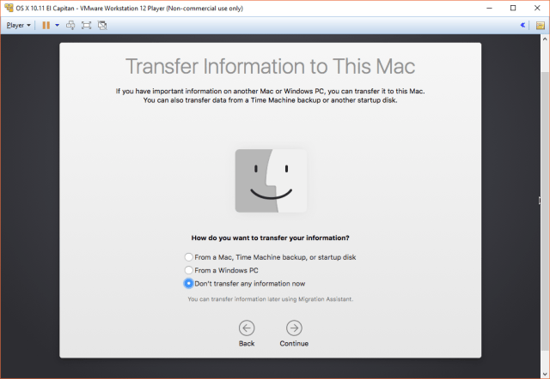Open the VMware library notes icon
This screenshot has height=379, width=550.
[x=541, y=25]
